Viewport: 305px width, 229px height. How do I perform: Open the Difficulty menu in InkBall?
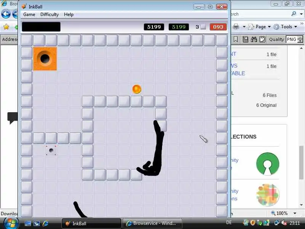[50, 15]
